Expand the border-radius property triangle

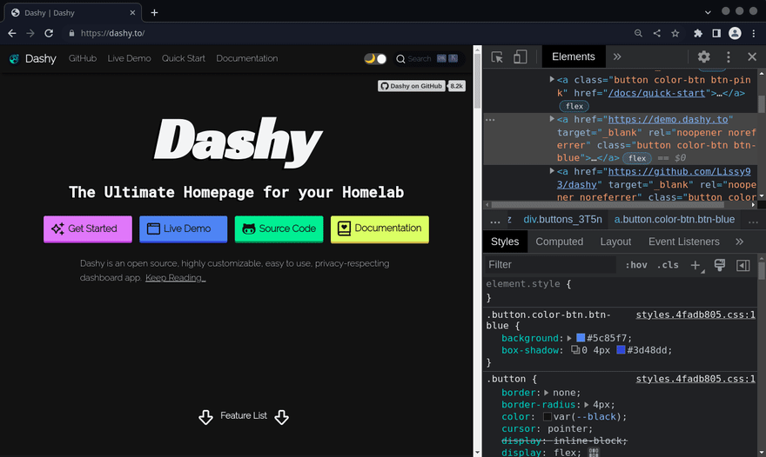[587, 405]
